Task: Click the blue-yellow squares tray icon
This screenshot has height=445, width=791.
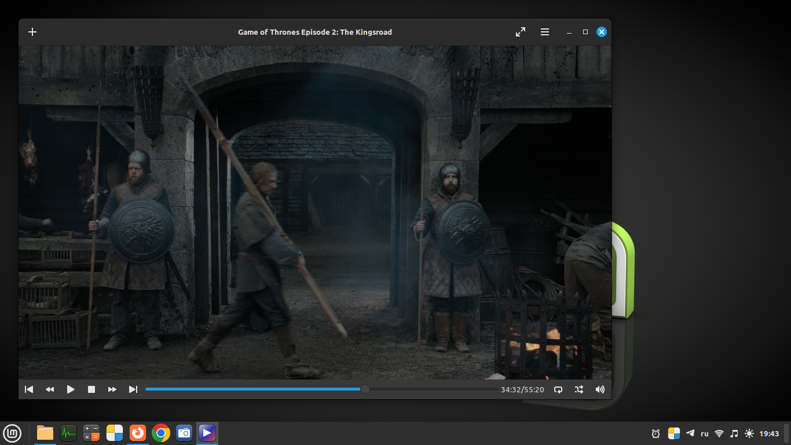Action: tap(674, 433)
